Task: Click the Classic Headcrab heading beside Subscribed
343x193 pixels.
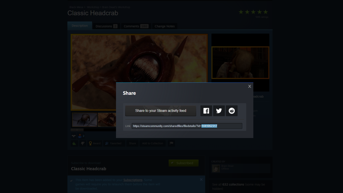Action: pyautogui.click(x=89, y=169)
